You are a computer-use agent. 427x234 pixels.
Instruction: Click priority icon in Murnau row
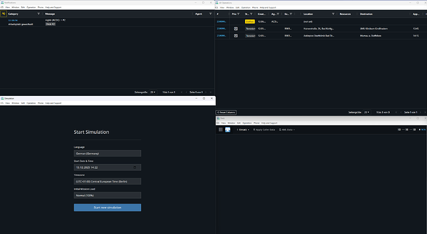click(x=236, y=36)
